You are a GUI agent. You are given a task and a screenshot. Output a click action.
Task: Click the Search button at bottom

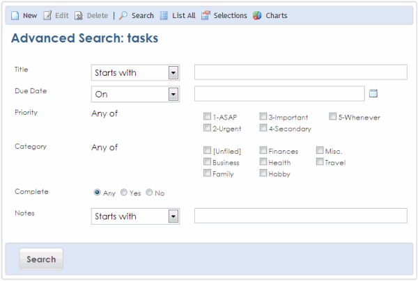point(41,259)
